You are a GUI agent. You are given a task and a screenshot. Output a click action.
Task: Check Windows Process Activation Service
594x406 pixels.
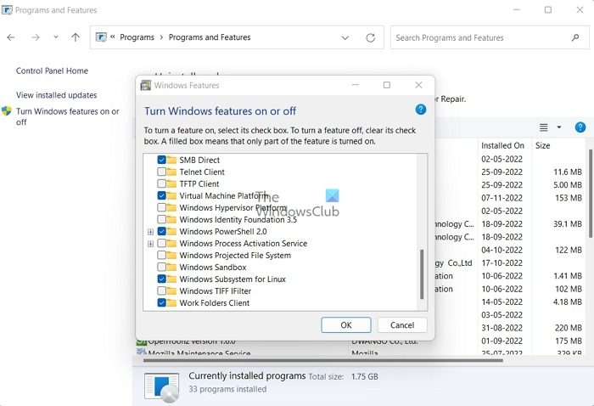coord(162,244)
